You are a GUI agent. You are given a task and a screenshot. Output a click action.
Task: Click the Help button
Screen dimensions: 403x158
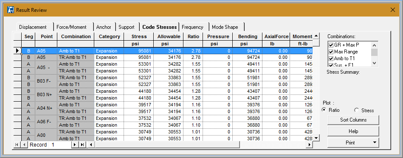[353, 131]
